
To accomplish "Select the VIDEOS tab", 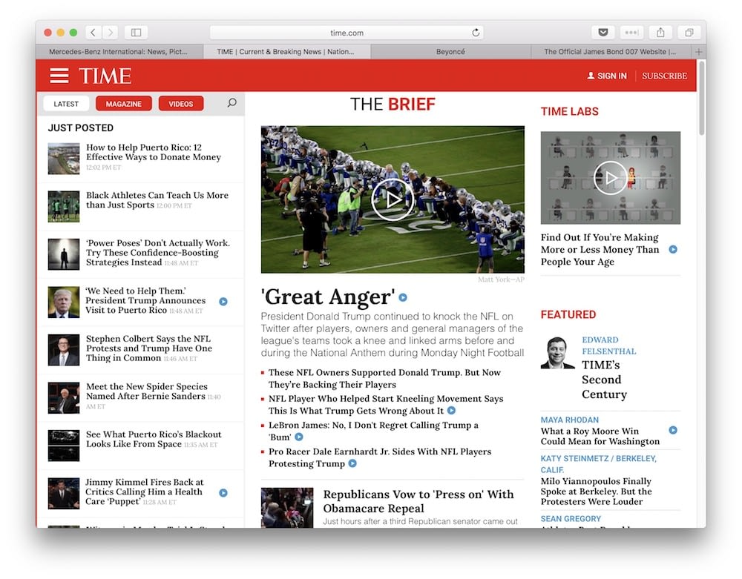I will point(181,104).
